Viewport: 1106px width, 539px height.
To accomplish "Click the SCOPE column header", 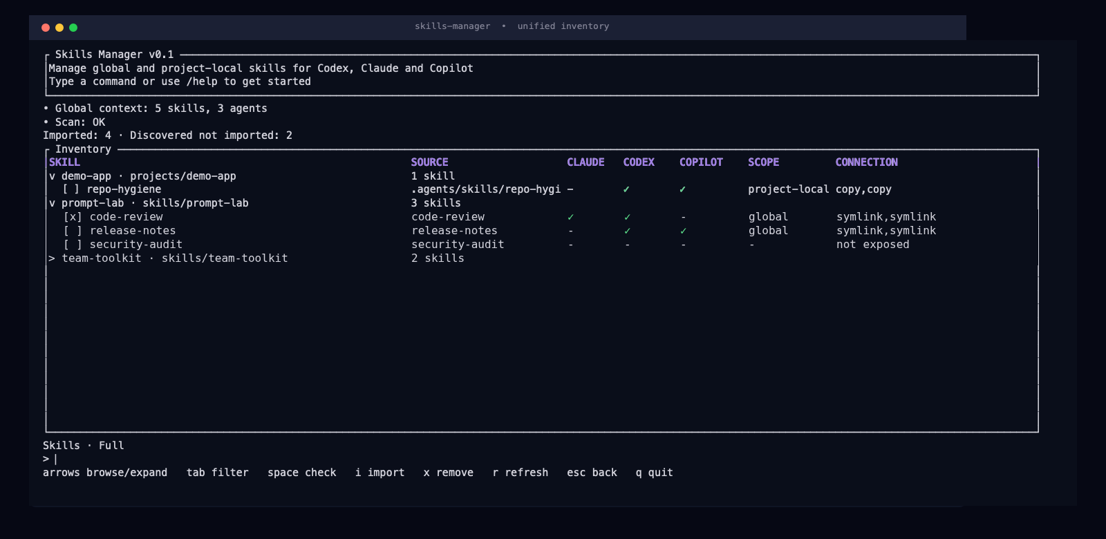I will pos(763,162).
